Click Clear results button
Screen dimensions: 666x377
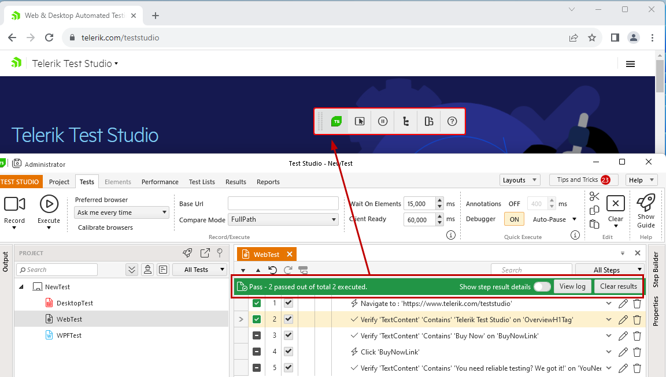618,287
